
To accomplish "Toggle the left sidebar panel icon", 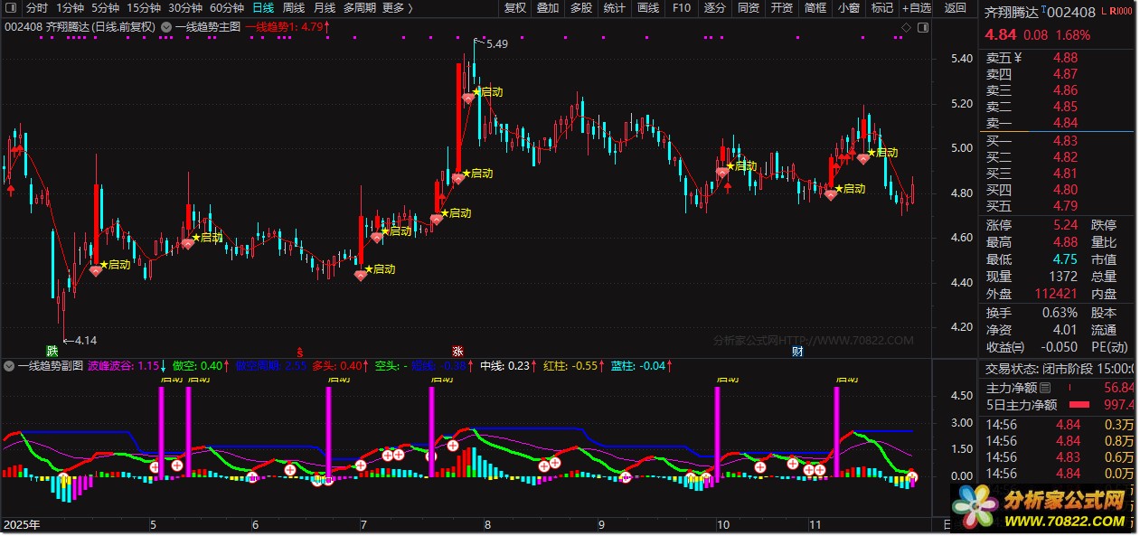I will [11, 8].
